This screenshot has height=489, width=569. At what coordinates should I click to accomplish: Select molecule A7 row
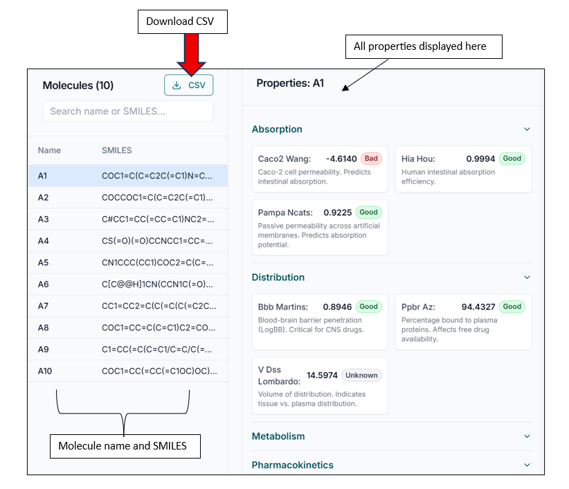pos(128,306)
